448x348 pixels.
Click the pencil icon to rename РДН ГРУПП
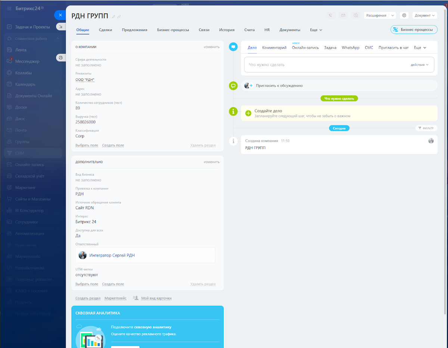coord(113,16)
